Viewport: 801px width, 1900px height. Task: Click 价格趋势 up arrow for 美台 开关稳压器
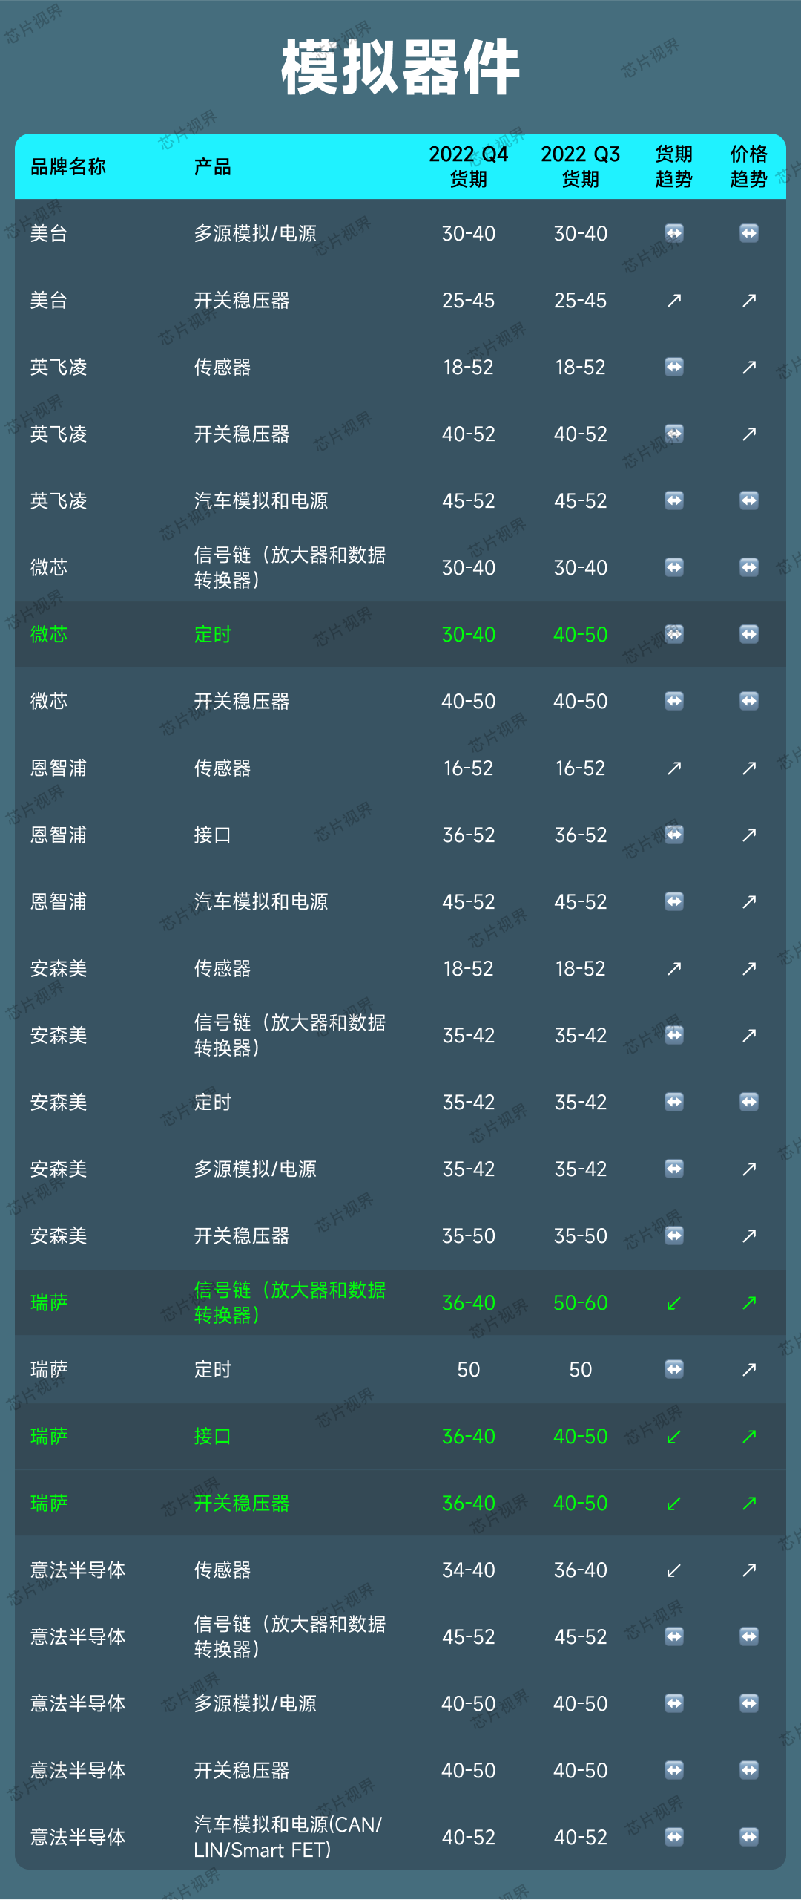coord(749,300)
